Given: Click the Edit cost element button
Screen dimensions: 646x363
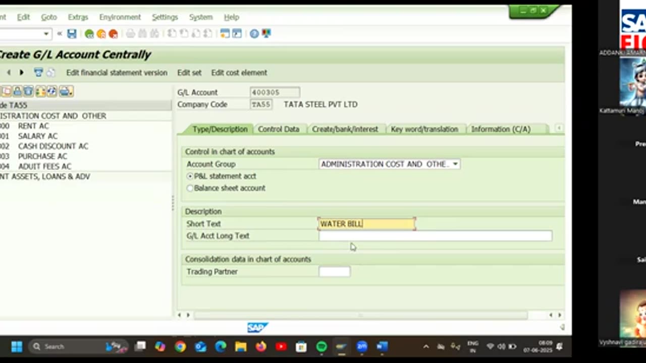Looking at the screenshot, I should click(x=239, y=73).
